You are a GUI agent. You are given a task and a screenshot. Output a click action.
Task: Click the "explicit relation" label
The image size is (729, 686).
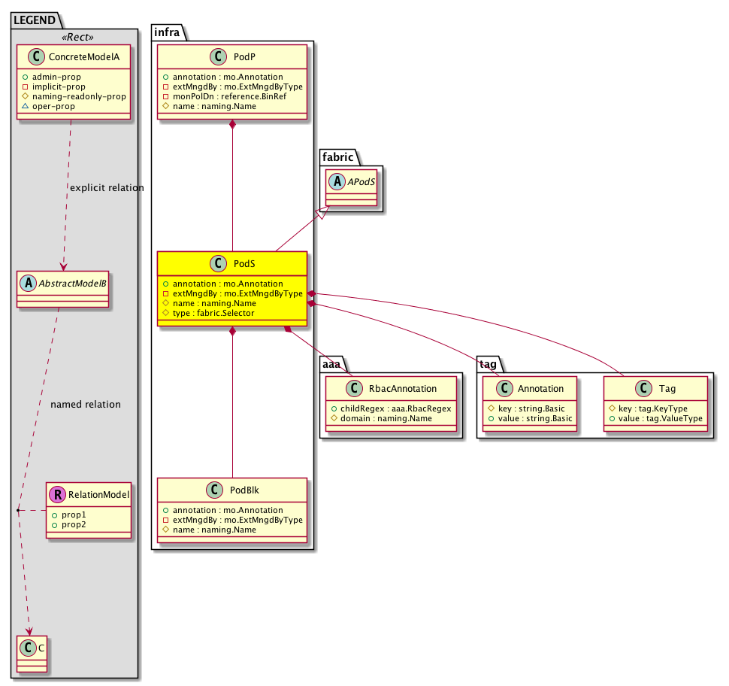[x=106, y=187]
